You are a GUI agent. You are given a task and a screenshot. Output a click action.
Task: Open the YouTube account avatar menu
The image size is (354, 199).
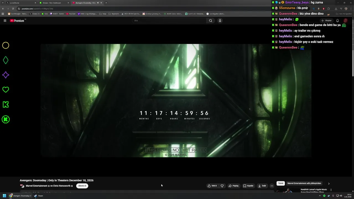coord(345,20)
